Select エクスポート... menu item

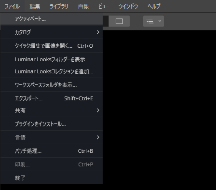[52, 98]
